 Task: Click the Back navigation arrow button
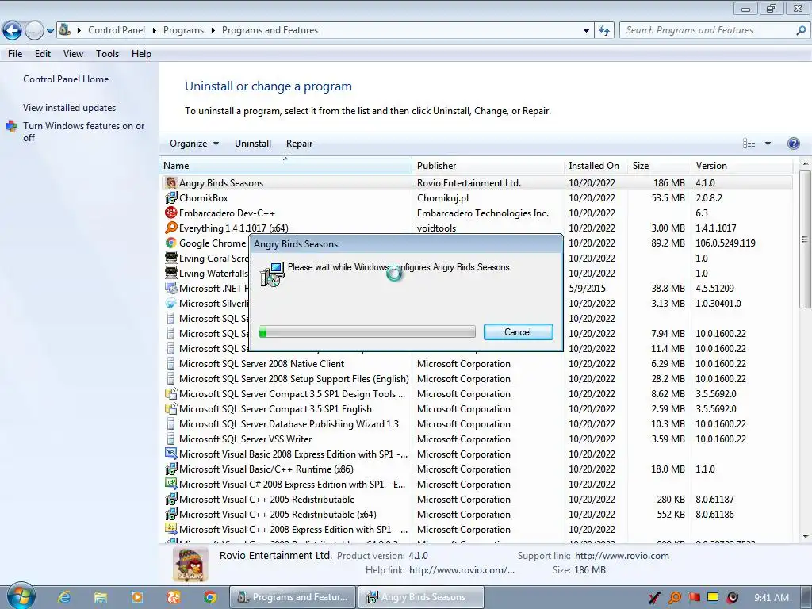click(x=12, y=31)
